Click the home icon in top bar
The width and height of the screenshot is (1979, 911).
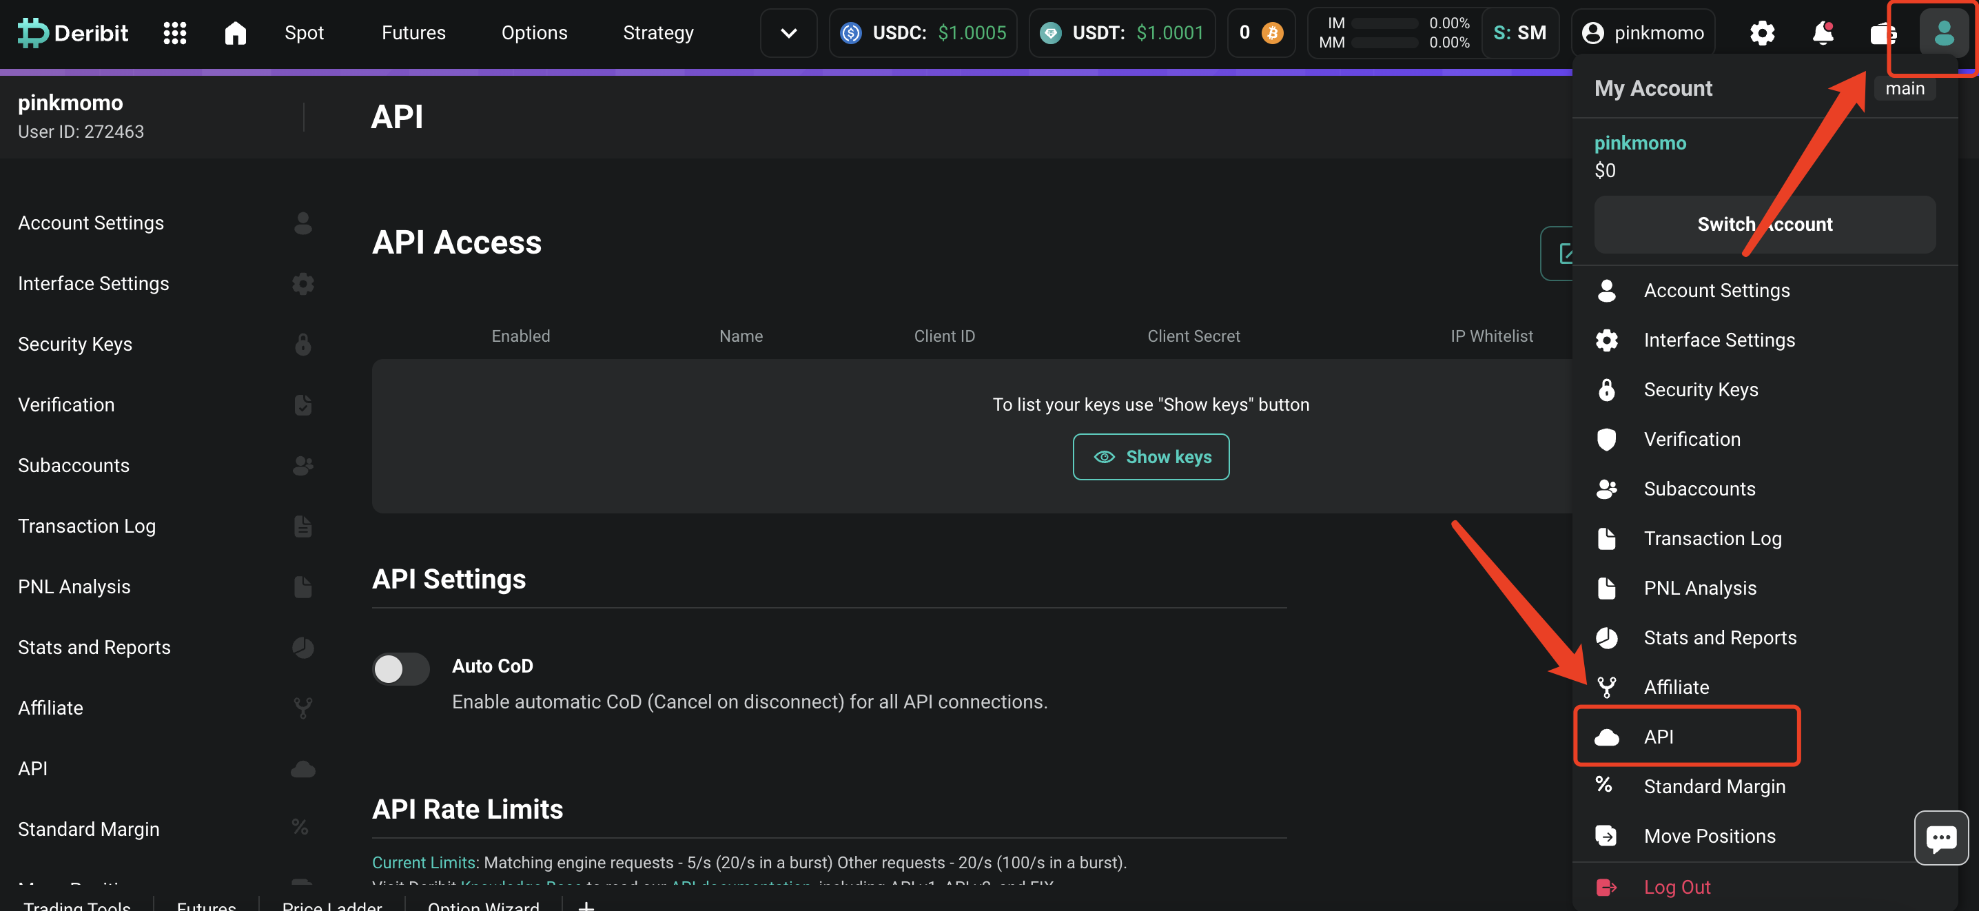(235, 33)
